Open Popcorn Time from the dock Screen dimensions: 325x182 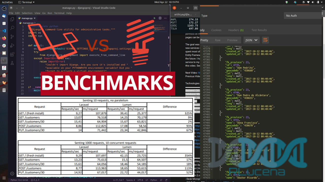pyautogui.click(x=4, y=75)
